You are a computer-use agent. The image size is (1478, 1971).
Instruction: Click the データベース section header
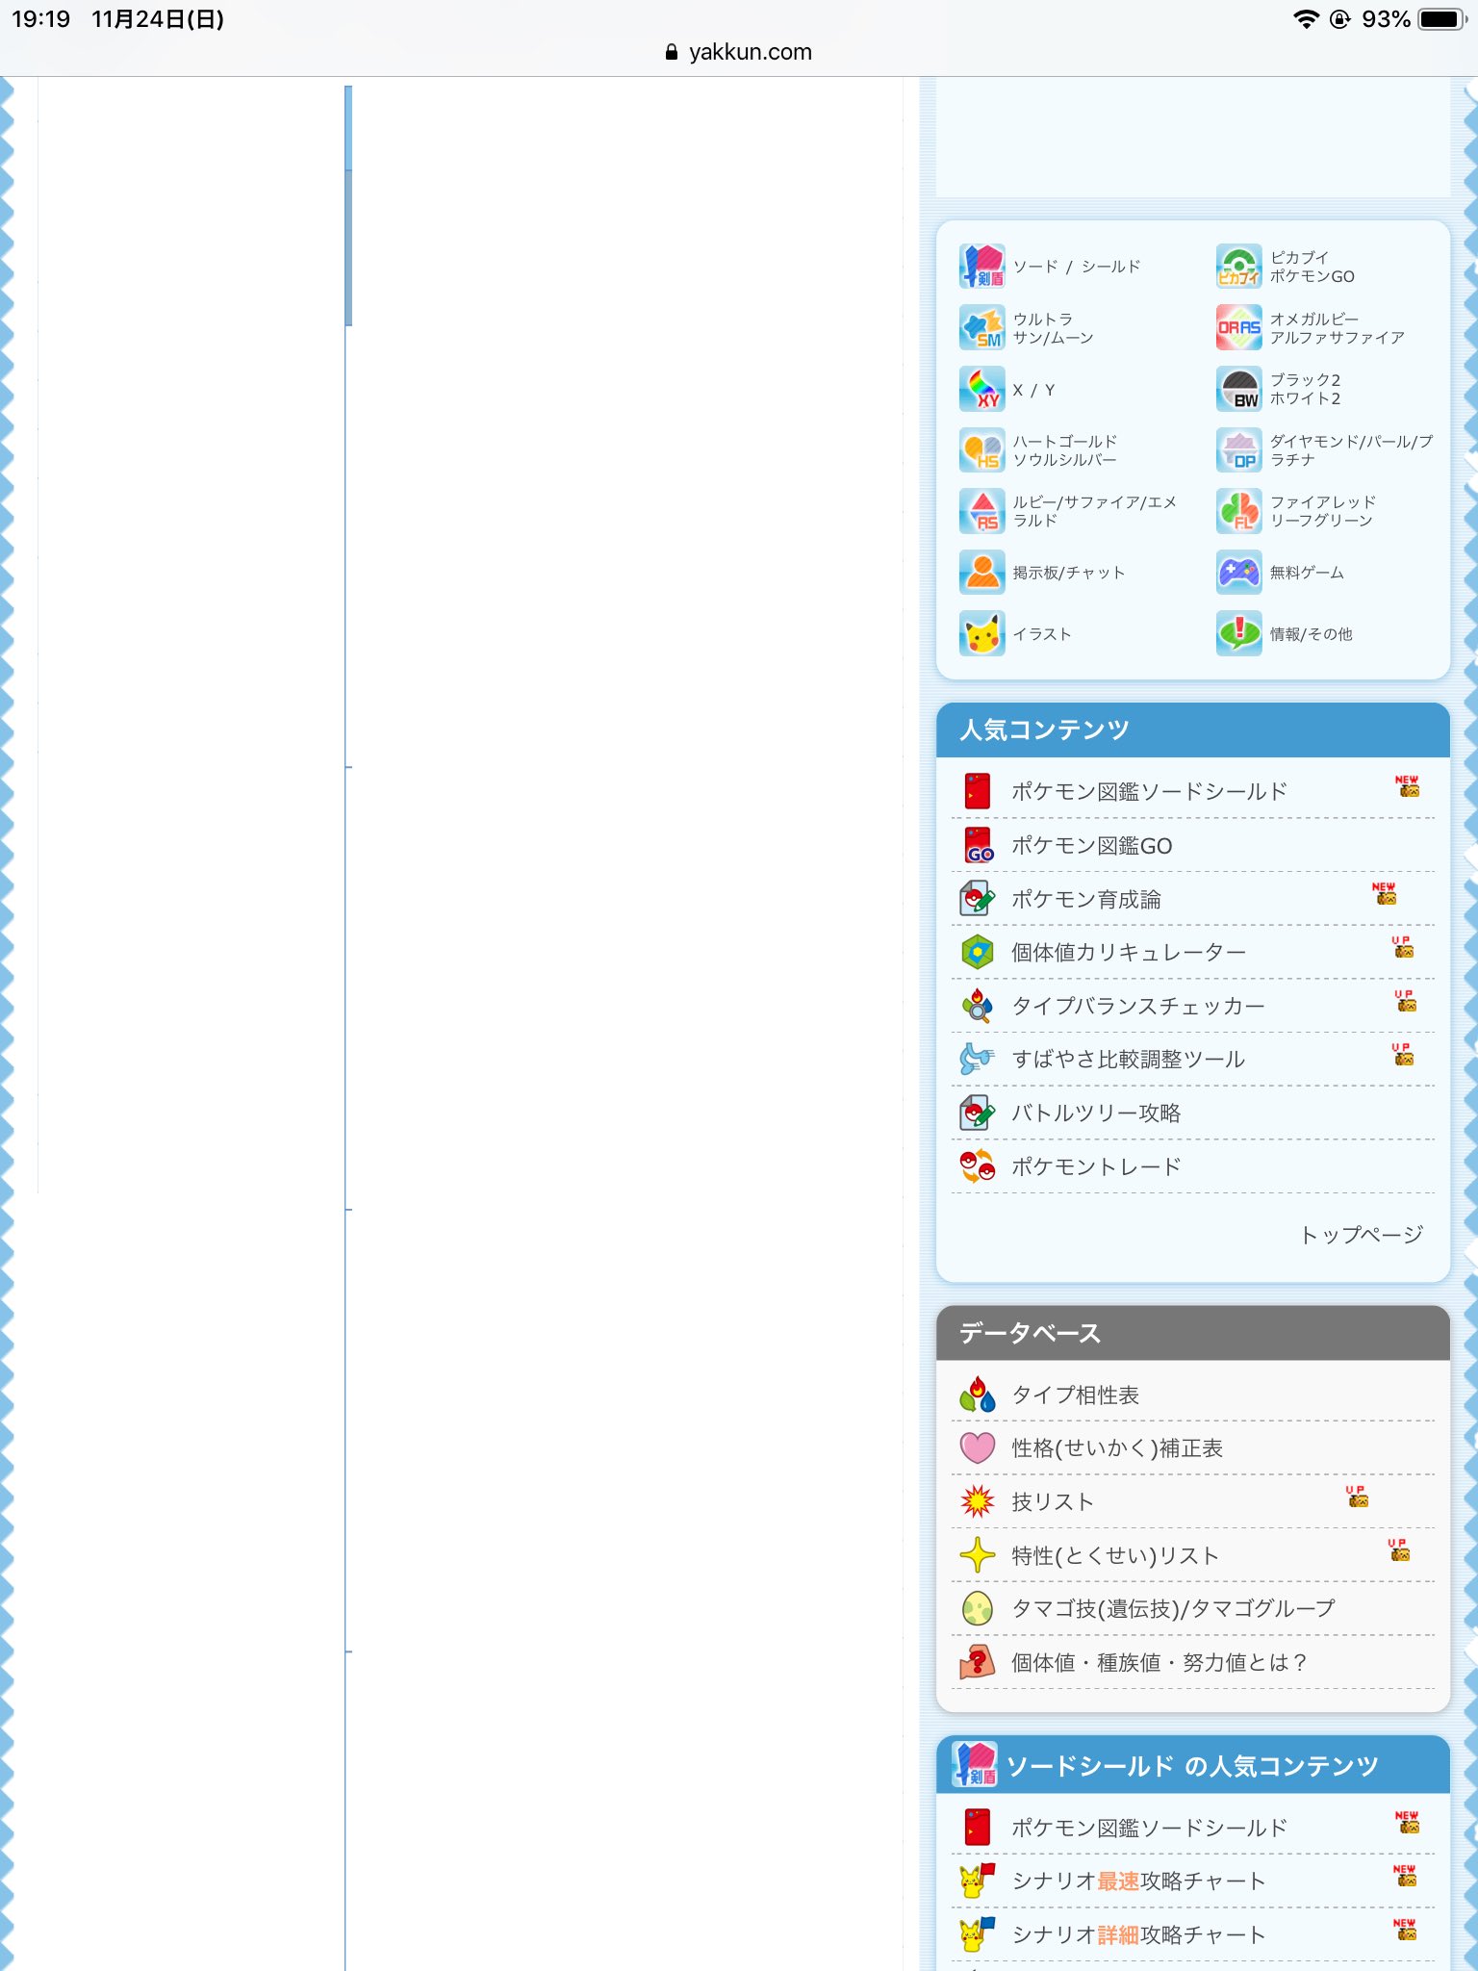click(1193, 1333)
